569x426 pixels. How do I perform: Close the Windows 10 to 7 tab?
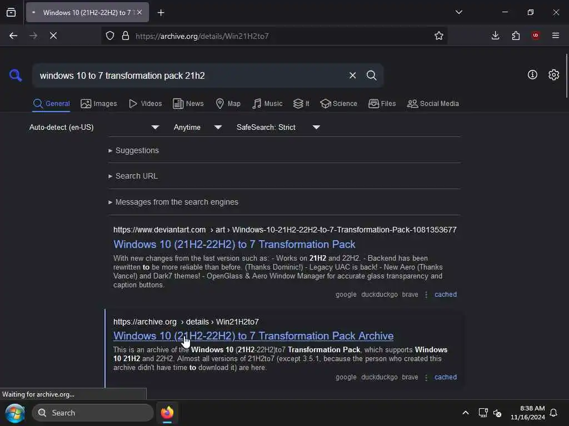pyautogui.click(x=139, y=12)
